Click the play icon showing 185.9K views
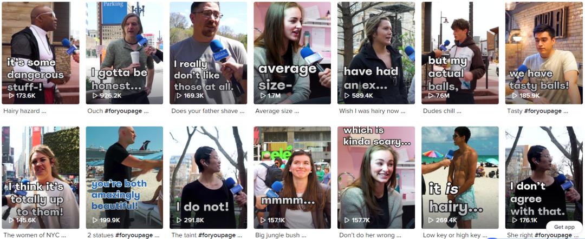The image size is (585, 239). pos(515,96)
